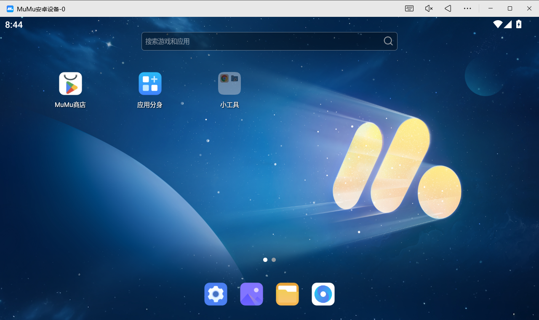Click the 8:44 clock in the status bar
The height and width of the screenshot is (320, 539).
[x=14, y=25]
